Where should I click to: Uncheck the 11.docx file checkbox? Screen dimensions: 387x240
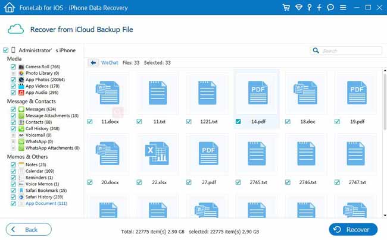tap(90, 122)
